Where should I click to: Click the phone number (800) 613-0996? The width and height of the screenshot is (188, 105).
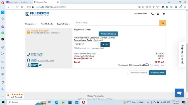click(x=140, y=14)
